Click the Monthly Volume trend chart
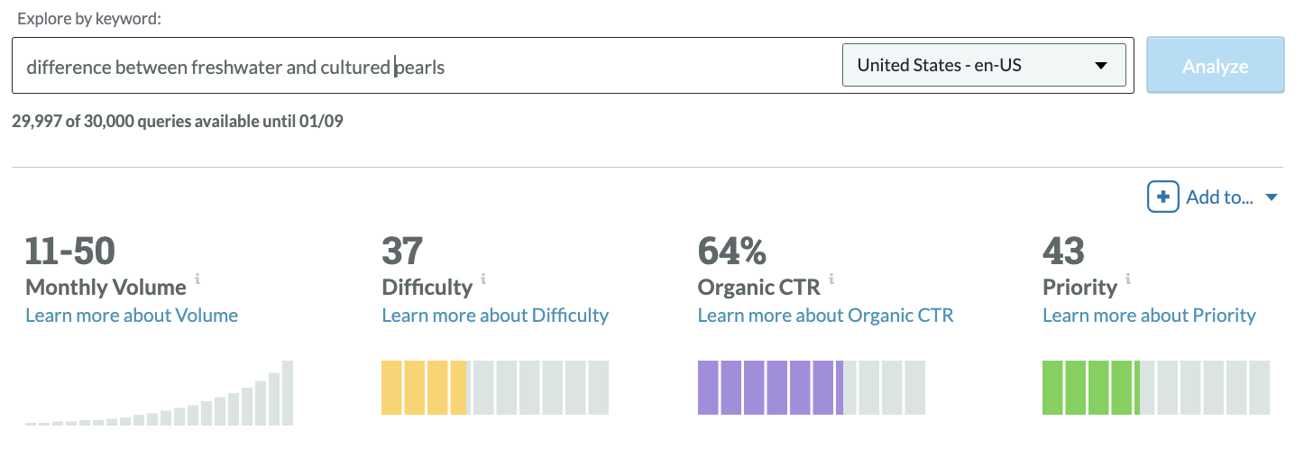 [160, 394]
